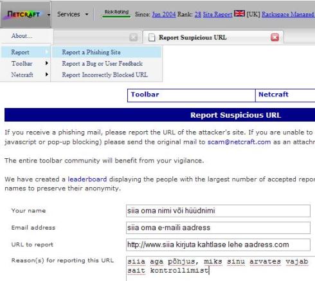
Task: Focus the URL to report field
Action: [218, 244]
